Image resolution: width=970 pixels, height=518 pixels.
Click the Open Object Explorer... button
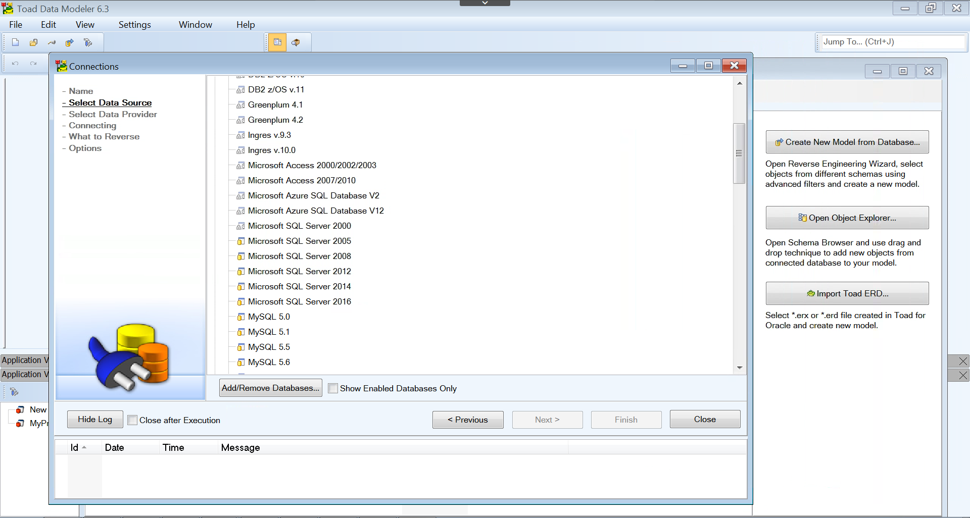(847, 218)
